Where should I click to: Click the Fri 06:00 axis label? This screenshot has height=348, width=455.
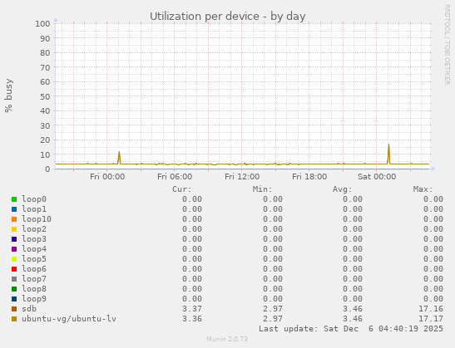coord(175,176)
